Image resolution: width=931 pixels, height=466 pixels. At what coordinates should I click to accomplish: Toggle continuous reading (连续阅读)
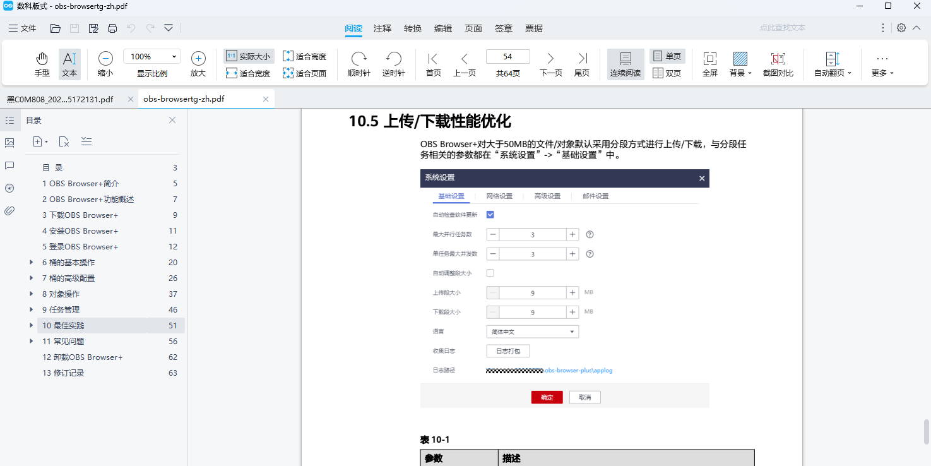(626, 65)
